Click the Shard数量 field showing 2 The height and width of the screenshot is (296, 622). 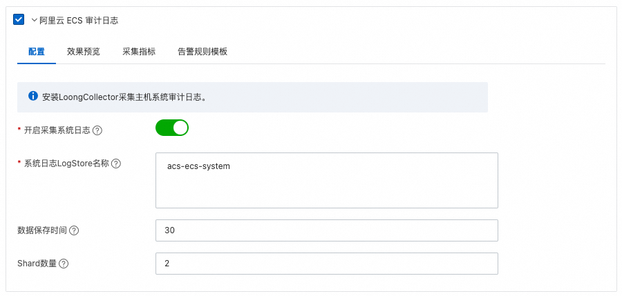point(326,264)
